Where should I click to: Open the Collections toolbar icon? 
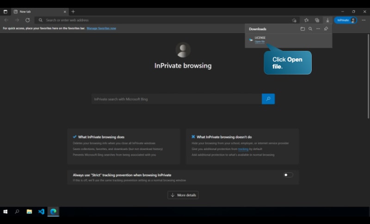(x=317, y=20)
